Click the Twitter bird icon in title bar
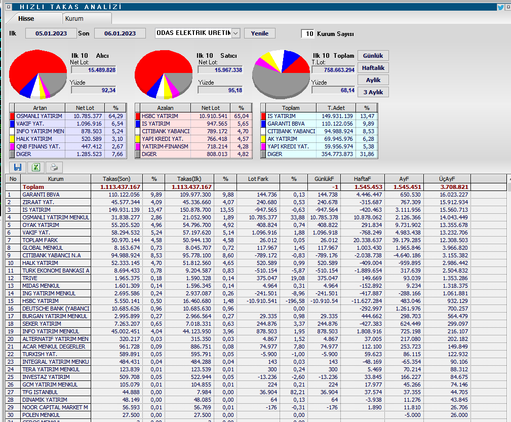 [x=500, y=7]
